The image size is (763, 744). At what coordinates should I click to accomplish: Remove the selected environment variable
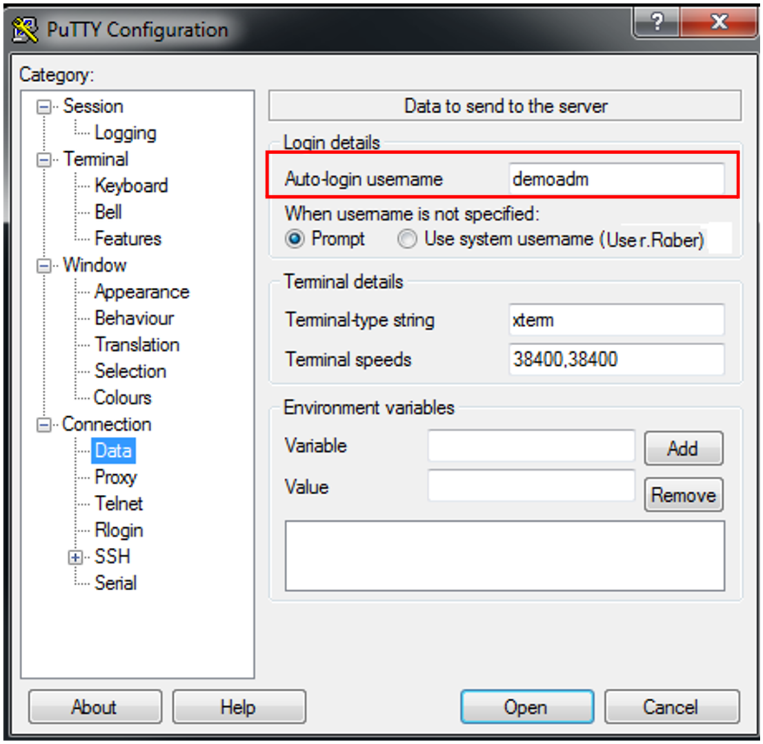(x=684, y=495)
